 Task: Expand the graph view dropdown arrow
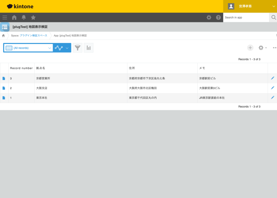[67, 48]
